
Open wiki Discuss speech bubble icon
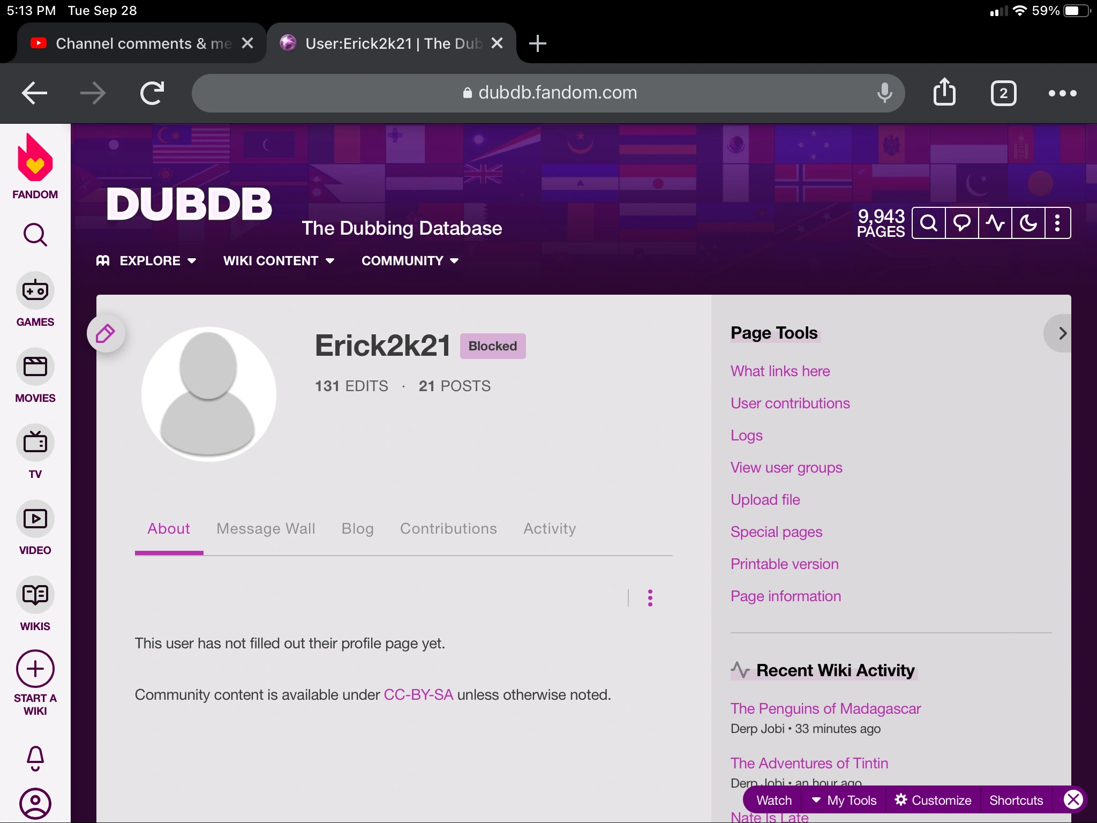pyautogui.click(x=962, y=223)
